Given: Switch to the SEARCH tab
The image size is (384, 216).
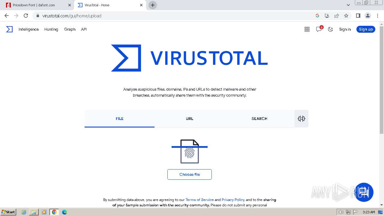Looking at the screenshot, I should click(x=259, y=118).
